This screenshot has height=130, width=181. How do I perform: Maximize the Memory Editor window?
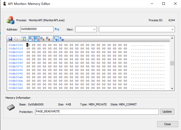(164, 4)
